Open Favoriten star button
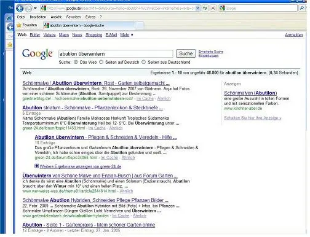The width and height of the screenshot is (310, 237). pyautogui.click(x=27, y=25)
